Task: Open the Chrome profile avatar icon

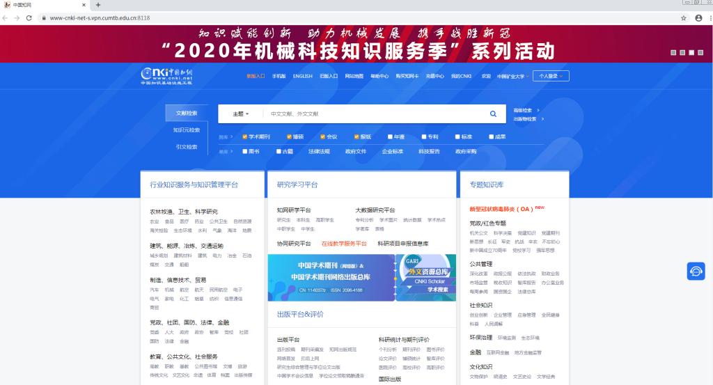Action: [698, 18]
